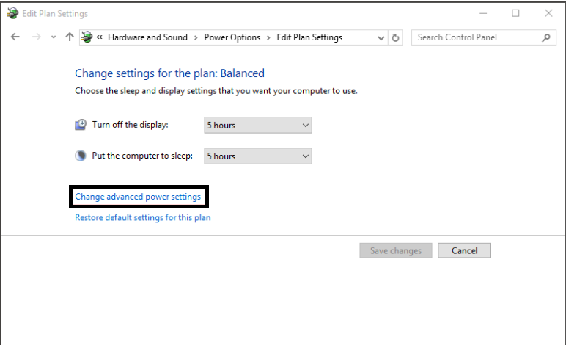Viewport: 566px width, 345px height.
Task: Click the search magnifier icon
Action: 546,37
